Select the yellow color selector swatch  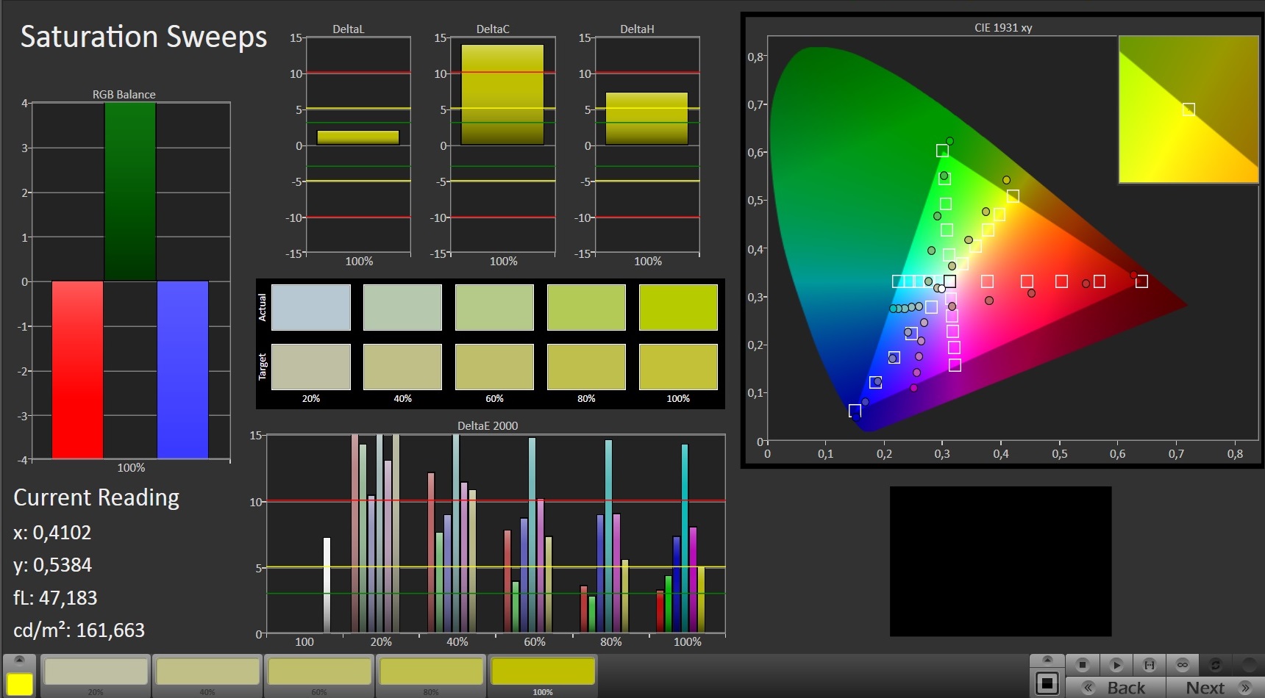(x=20, y=683)
